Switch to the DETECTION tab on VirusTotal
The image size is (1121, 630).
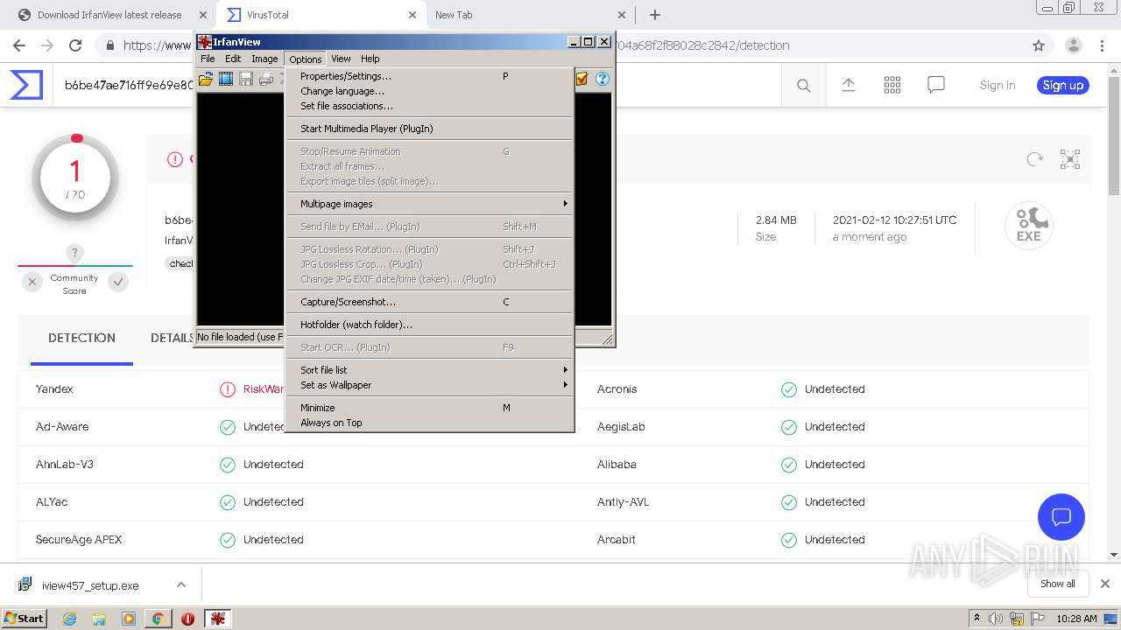81,338
